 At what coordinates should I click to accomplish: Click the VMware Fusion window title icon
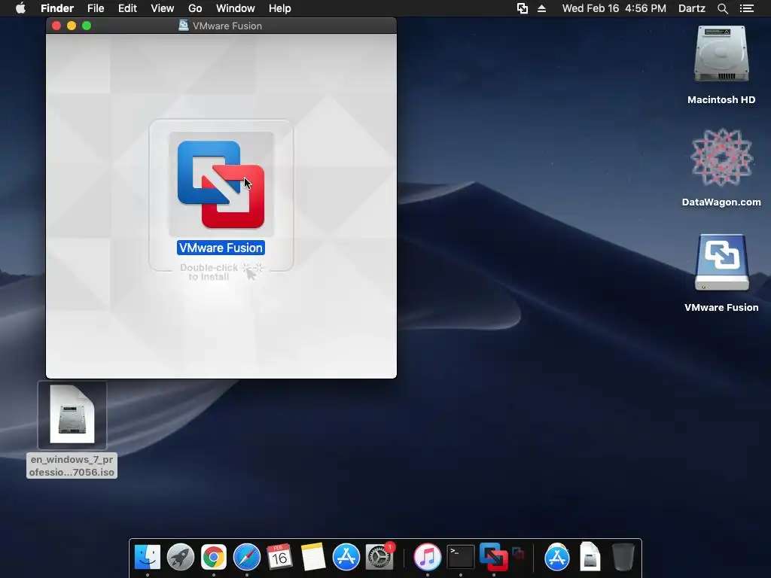(184, 26)
